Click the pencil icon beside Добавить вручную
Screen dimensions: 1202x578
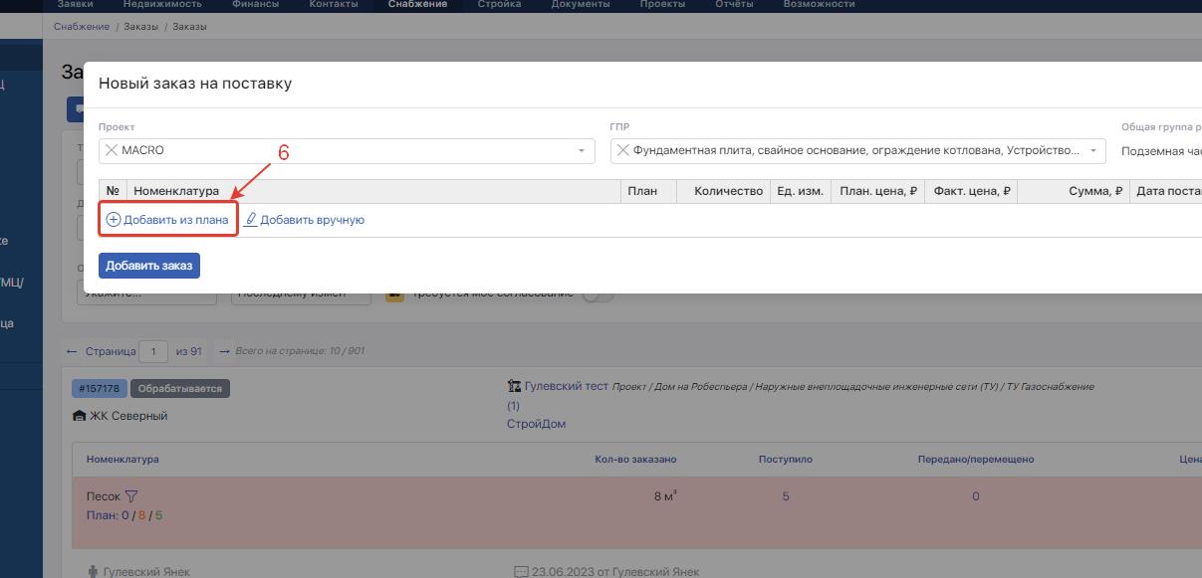coord(251,220)
